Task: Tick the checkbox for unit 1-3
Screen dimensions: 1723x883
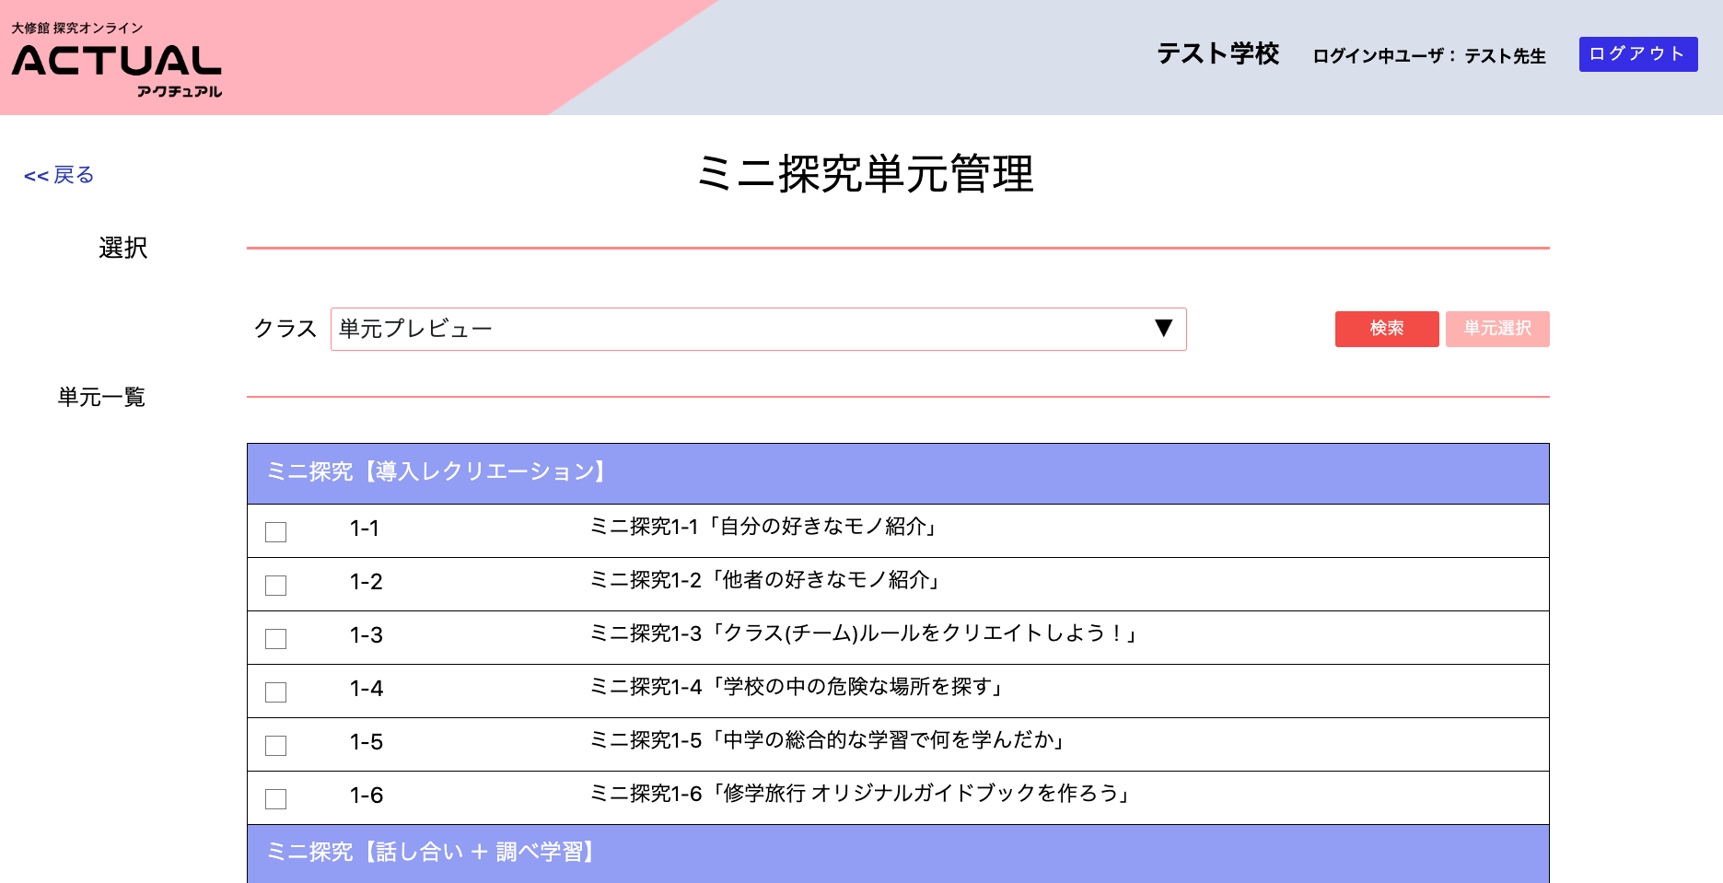Action: (276, 639)
